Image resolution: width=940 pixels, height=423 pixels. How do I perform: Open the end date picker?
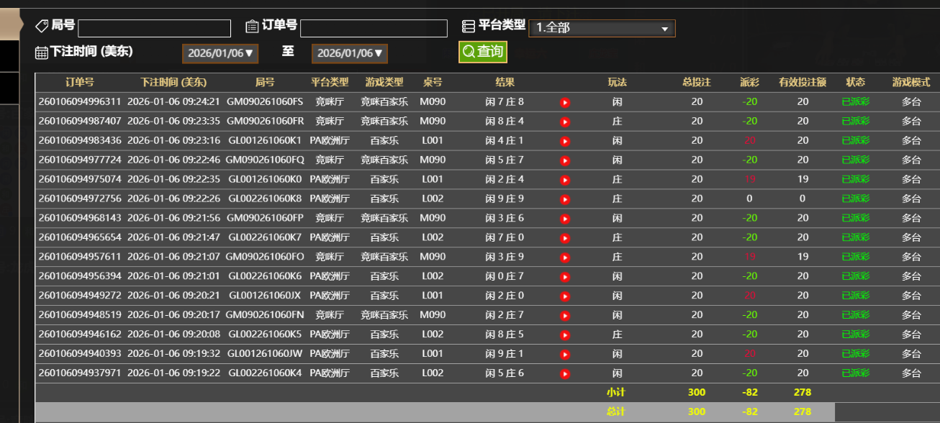[349, 53]
